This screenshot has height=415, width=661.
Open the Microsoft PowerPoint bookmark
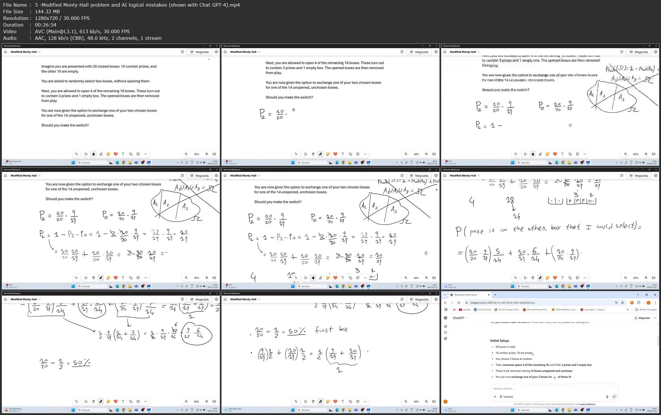coord(535,310)
